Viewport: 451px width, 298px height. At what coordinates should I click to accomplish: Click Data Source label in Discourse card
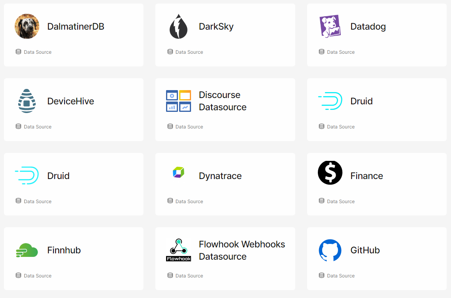189,126
